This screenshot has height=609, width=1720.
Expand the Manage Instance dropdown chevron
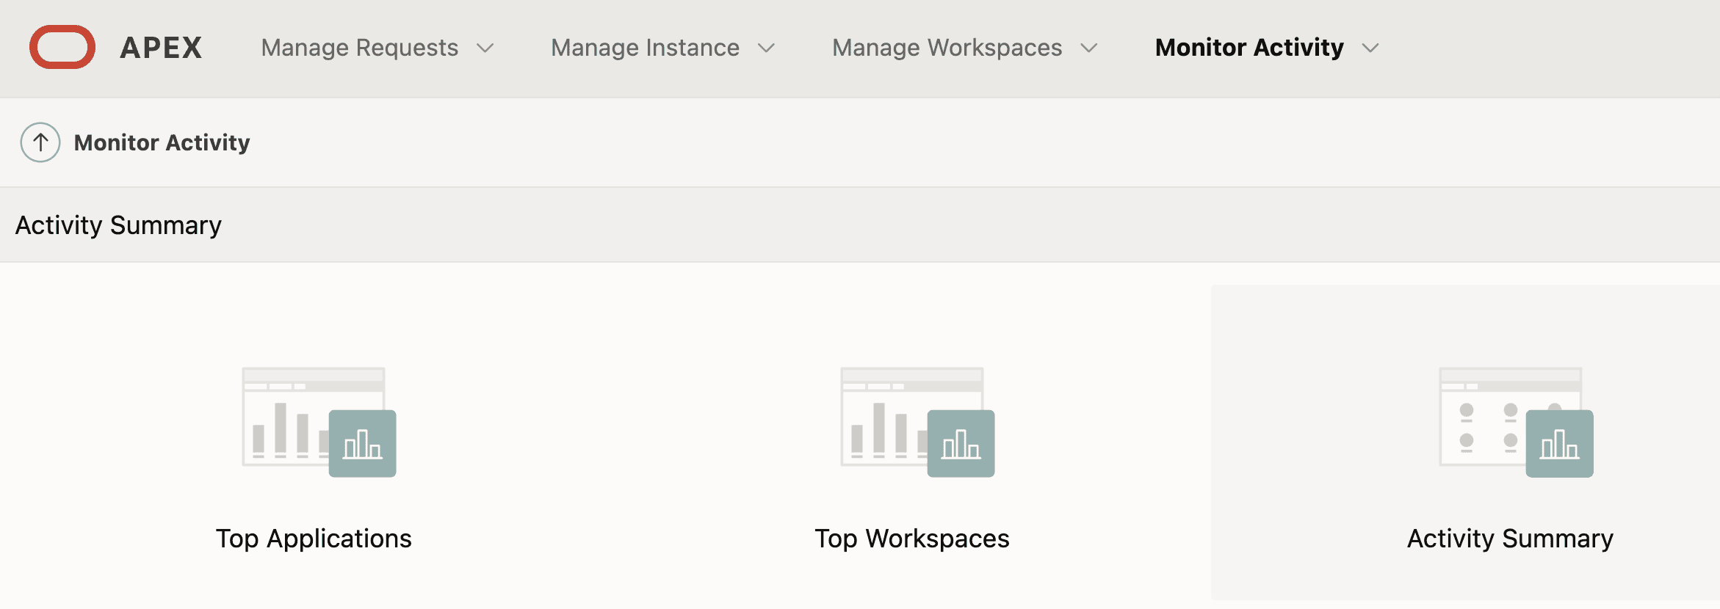(767, 48)
